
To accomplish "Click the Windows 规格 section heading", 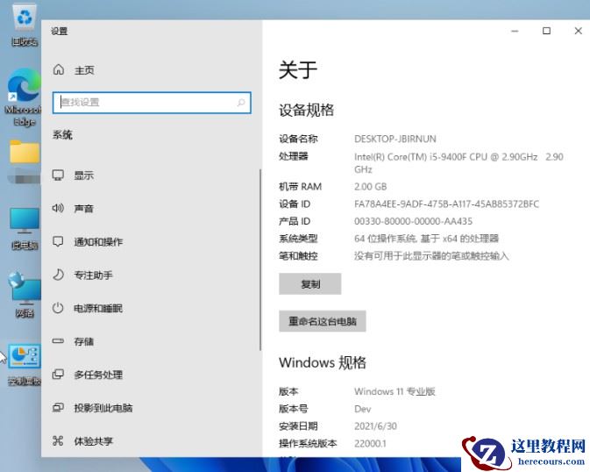I will 323,362.
